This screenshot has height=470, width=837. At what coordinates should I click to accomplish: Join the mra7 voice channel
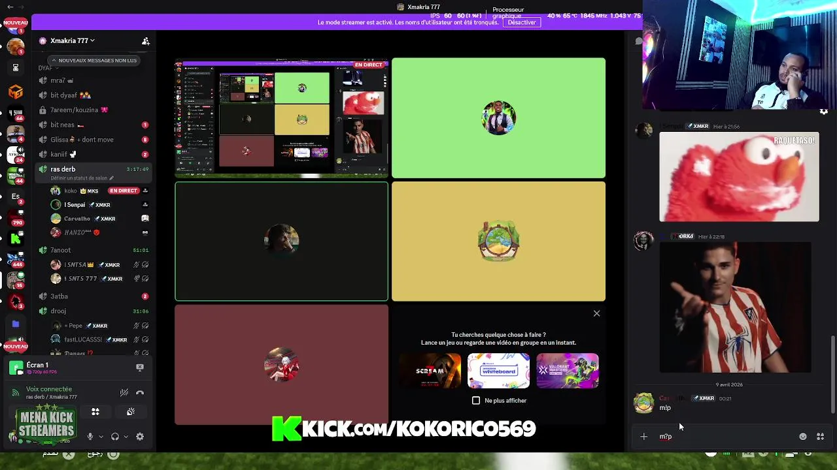[94, 80]
